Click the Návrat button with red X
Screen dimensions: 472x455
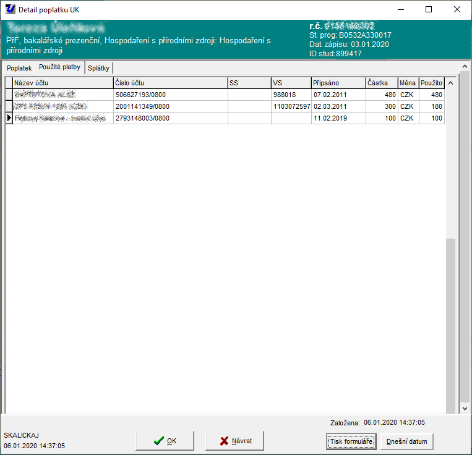tap(234, 441)
